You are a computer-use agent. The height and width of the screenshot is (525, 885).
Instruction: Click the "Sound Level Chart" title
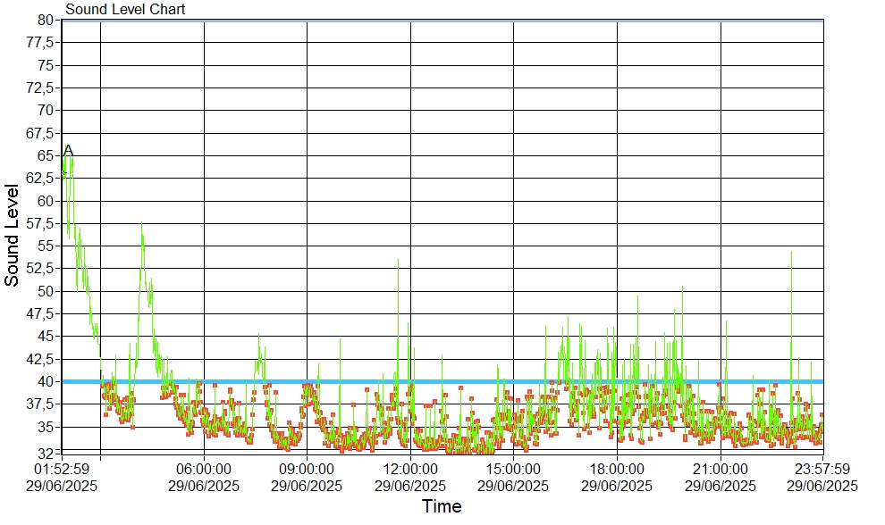pyautogui.click(x=125, y=10)
